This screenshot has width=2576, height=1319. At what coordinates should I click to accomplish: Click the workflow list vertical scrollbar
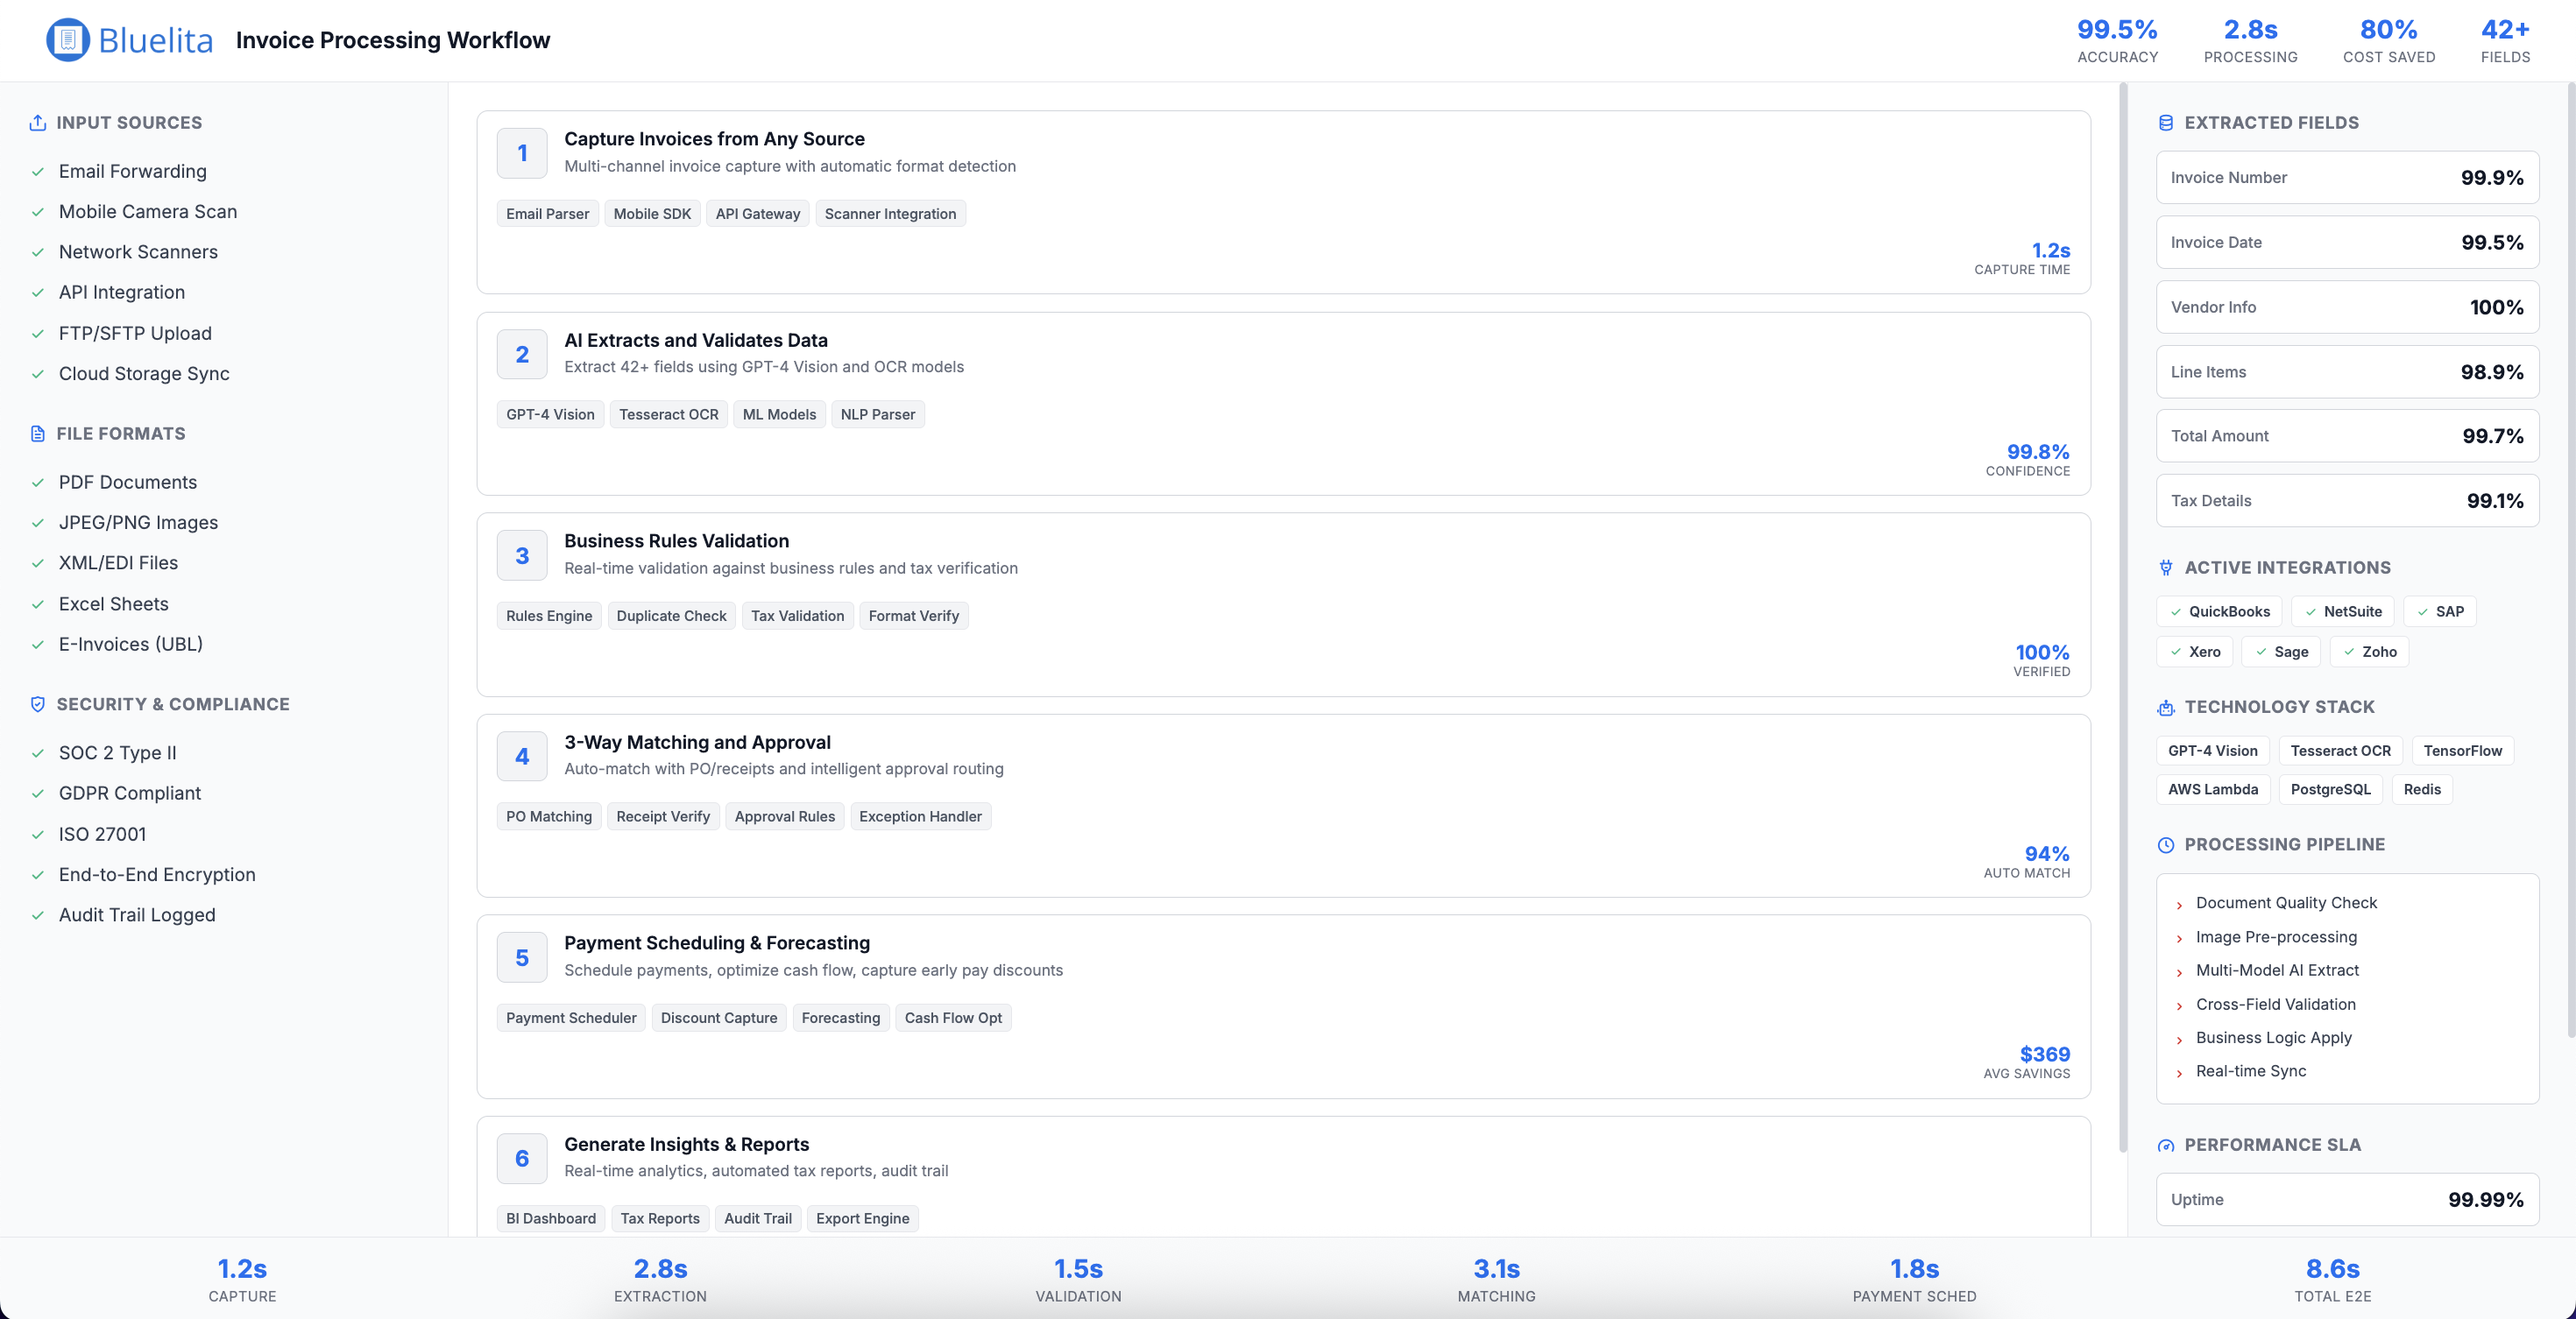point(2123,619)
